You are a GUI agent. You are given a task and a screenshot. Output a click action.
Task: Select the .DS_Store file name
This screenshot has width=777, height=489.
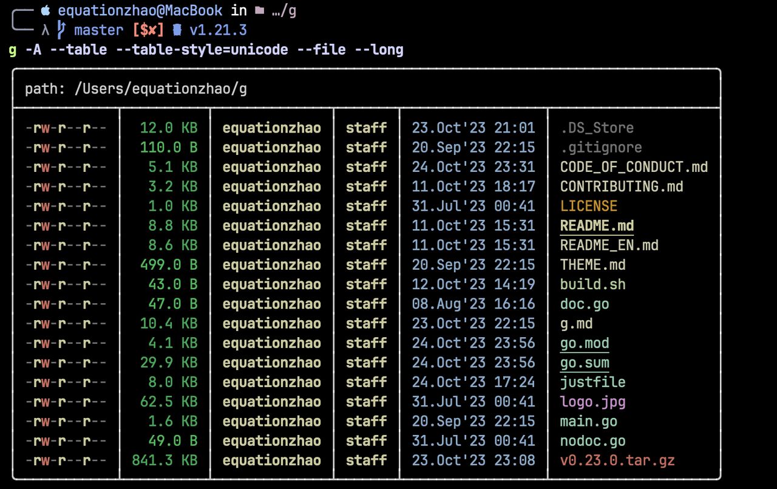click(597, 128)
